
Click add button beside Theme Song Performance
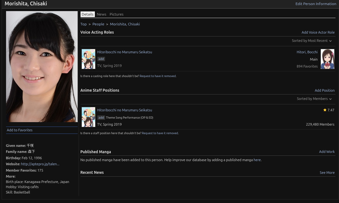point(101,118)
